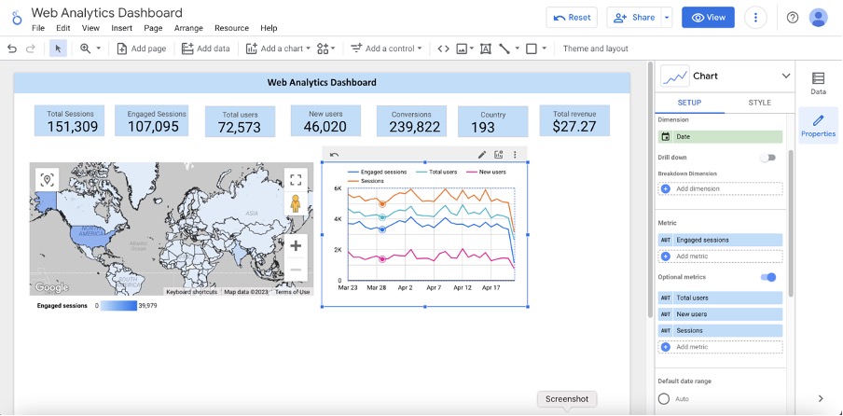Click the undo arrow in toolbar
Image resolution: width=843 pixels, height=416 pixels.
click(12, 49)
